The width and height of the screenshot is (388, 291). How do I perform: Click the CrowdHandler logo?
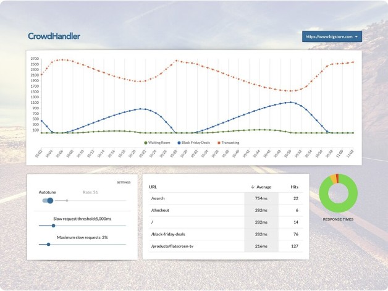pos(54,36)
